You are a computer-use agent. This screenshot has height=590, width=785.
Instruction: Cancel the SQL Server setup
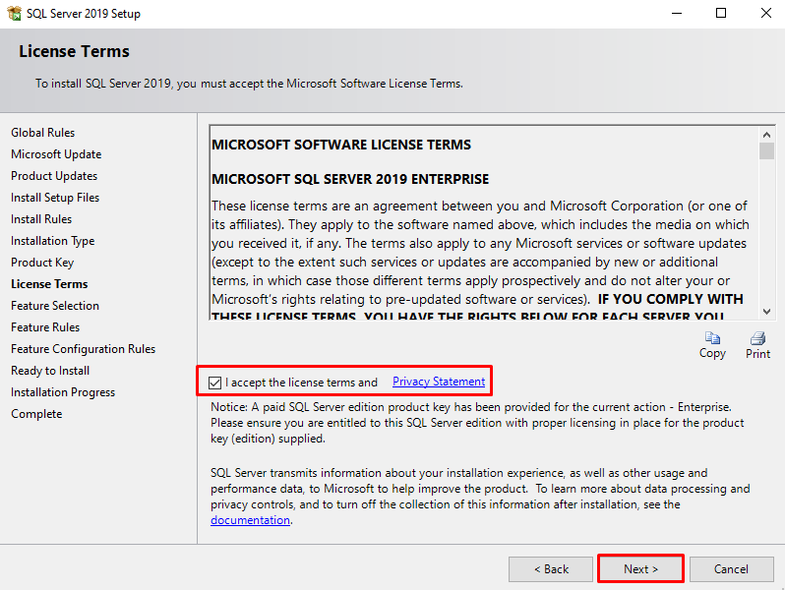pos(732,569)
